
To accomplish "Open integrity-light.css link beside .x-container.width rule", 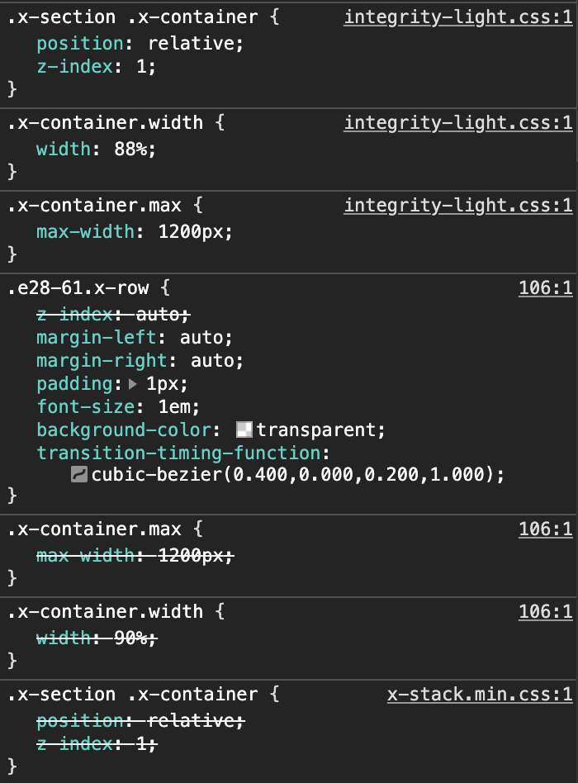I will click(457, 123).
